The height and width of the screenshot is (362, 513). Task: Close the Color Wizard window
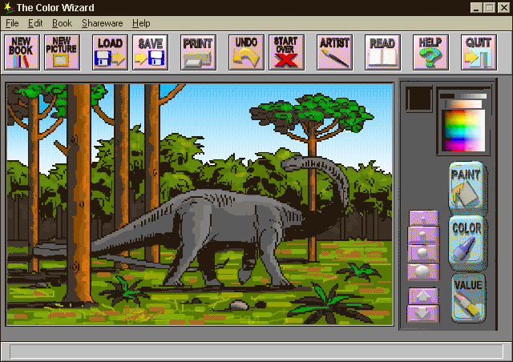coord(504,7)
